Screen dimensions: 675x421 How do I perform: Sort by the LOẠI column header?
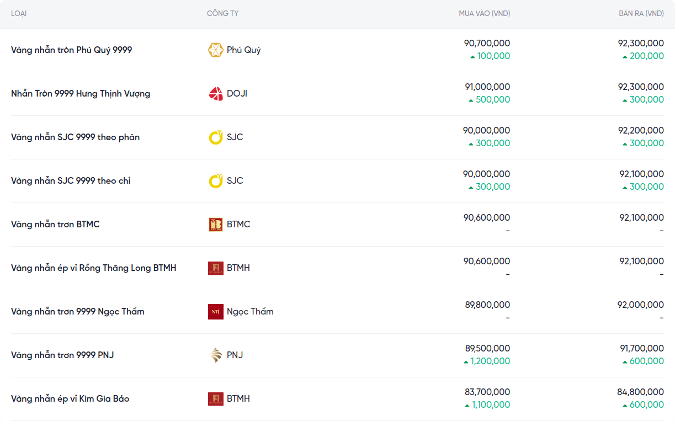[19, 14]
